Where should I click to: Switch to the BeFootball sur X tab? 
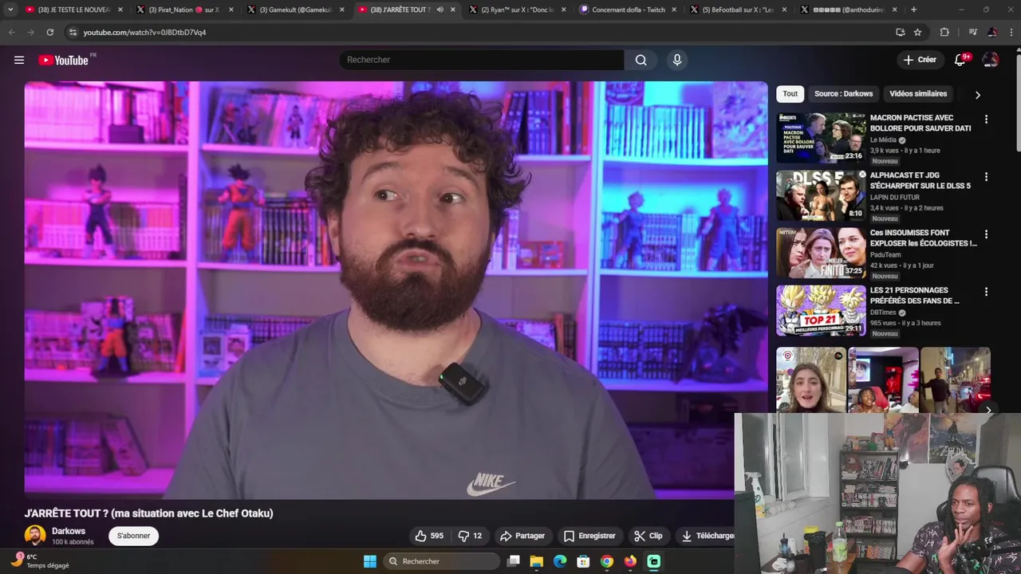(x=738, y=10)
